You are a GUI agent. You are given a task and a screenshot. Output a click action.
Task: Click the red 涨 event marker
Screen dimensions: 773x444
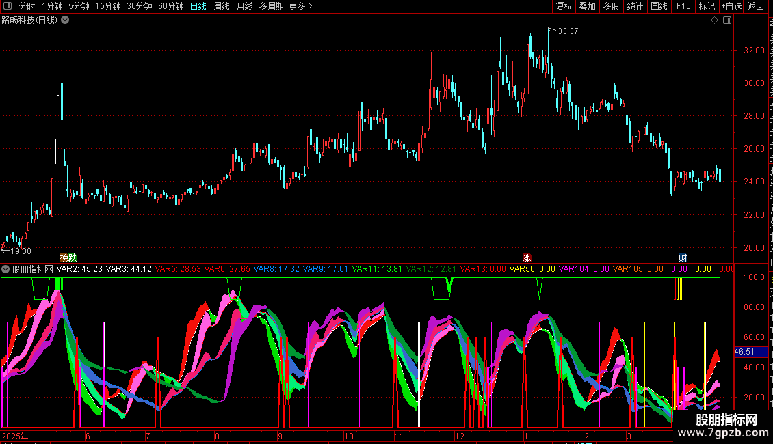[527, 258]
